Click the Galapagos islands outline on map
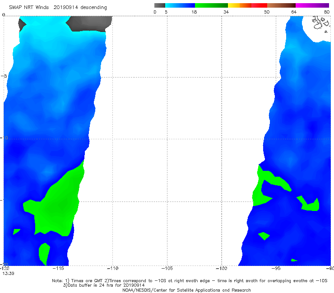Screen dimensions: 334x293 [320, 23]
